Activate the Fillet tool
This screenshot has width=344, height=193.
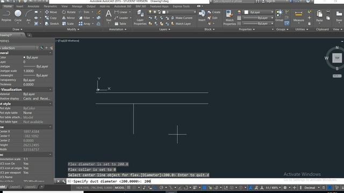(84, 18)
